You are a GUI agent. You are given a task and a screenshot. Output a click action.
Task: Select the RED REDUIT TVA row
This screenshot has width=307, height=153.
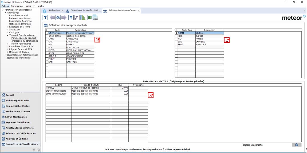coord(199,36)
